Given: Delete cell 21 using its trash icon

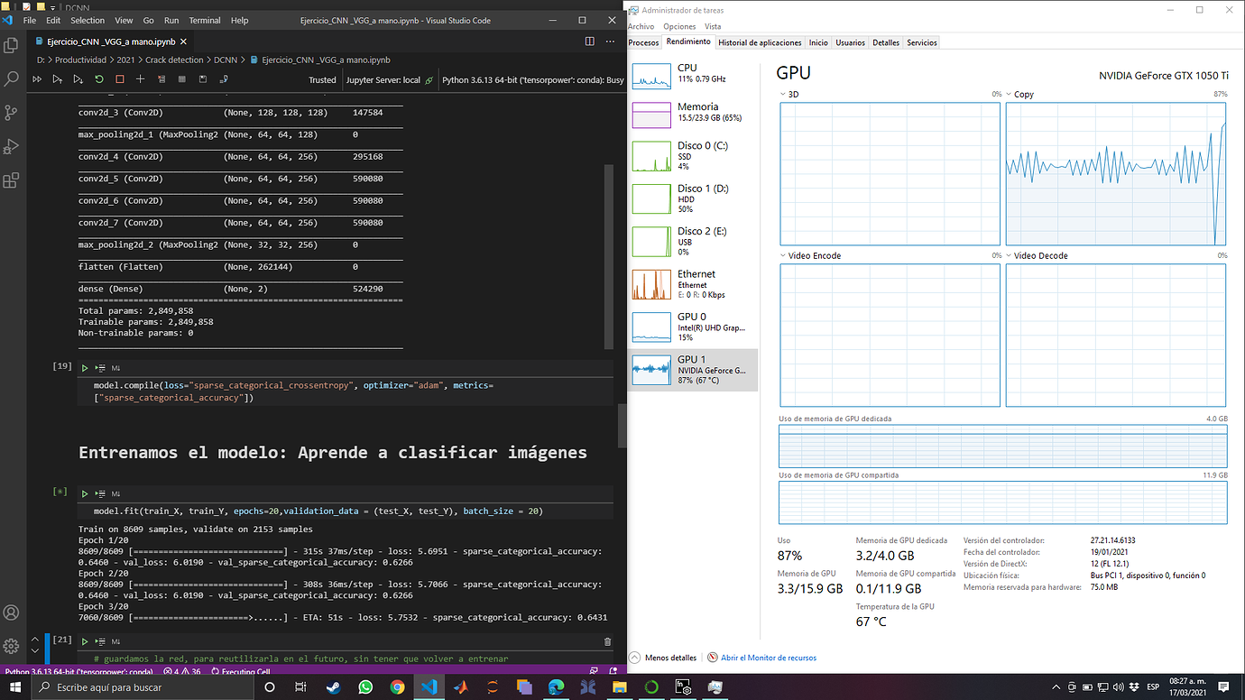Looking at the screenshot, I should point(607,640).
